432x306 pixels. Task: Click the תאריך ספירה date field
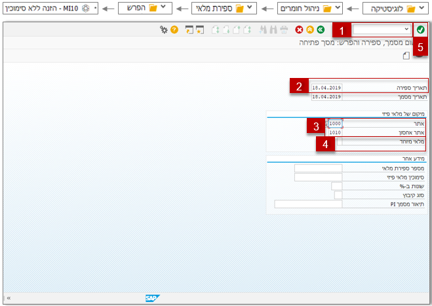click(x=326, y=88)
